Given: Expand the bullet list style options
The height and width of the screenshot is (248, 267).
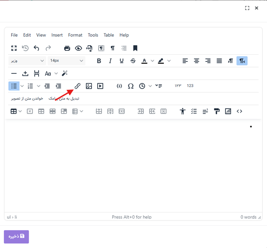Looking at the screenshot, I should (x=22, y=86).
